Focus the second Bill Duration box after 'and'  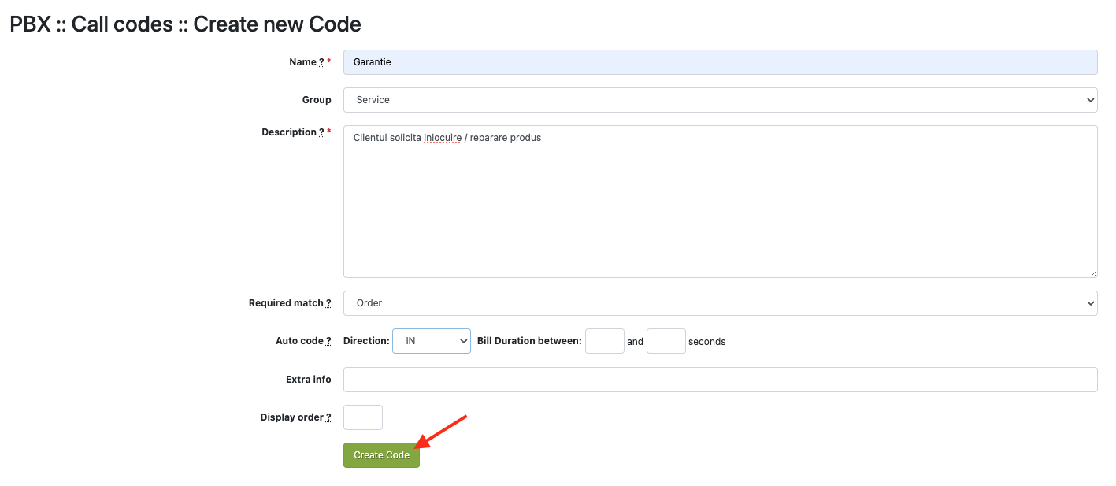click(666, 341)
